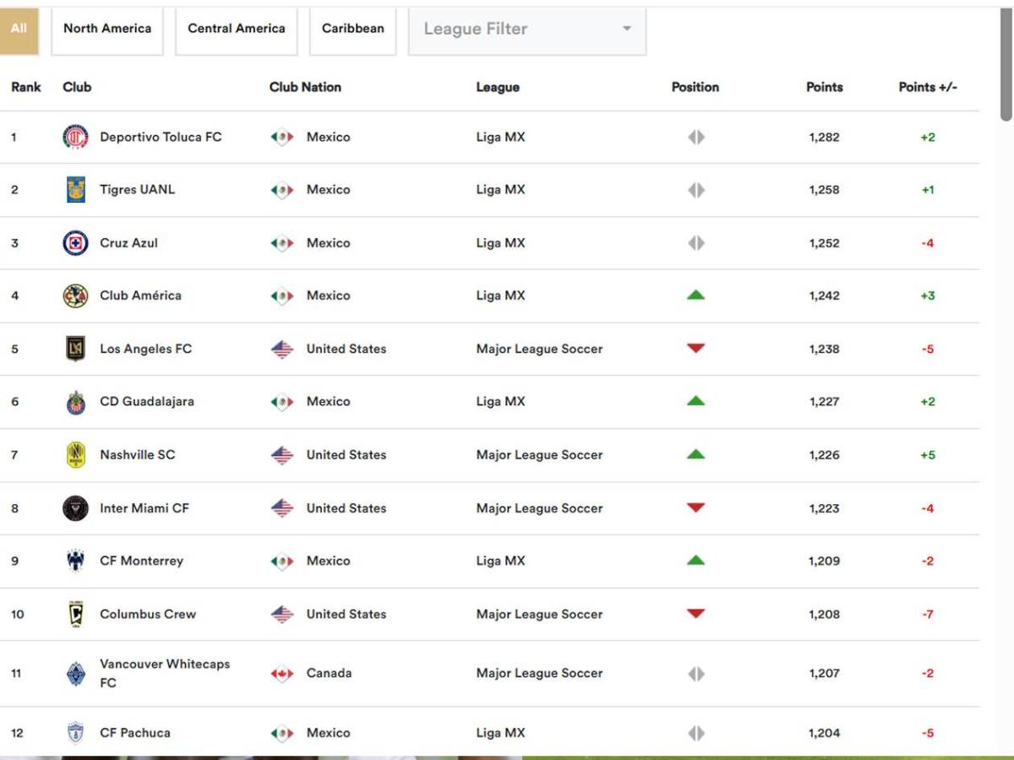Open Tigres UANL club name
1014x760 pixels.
point(137,190)
